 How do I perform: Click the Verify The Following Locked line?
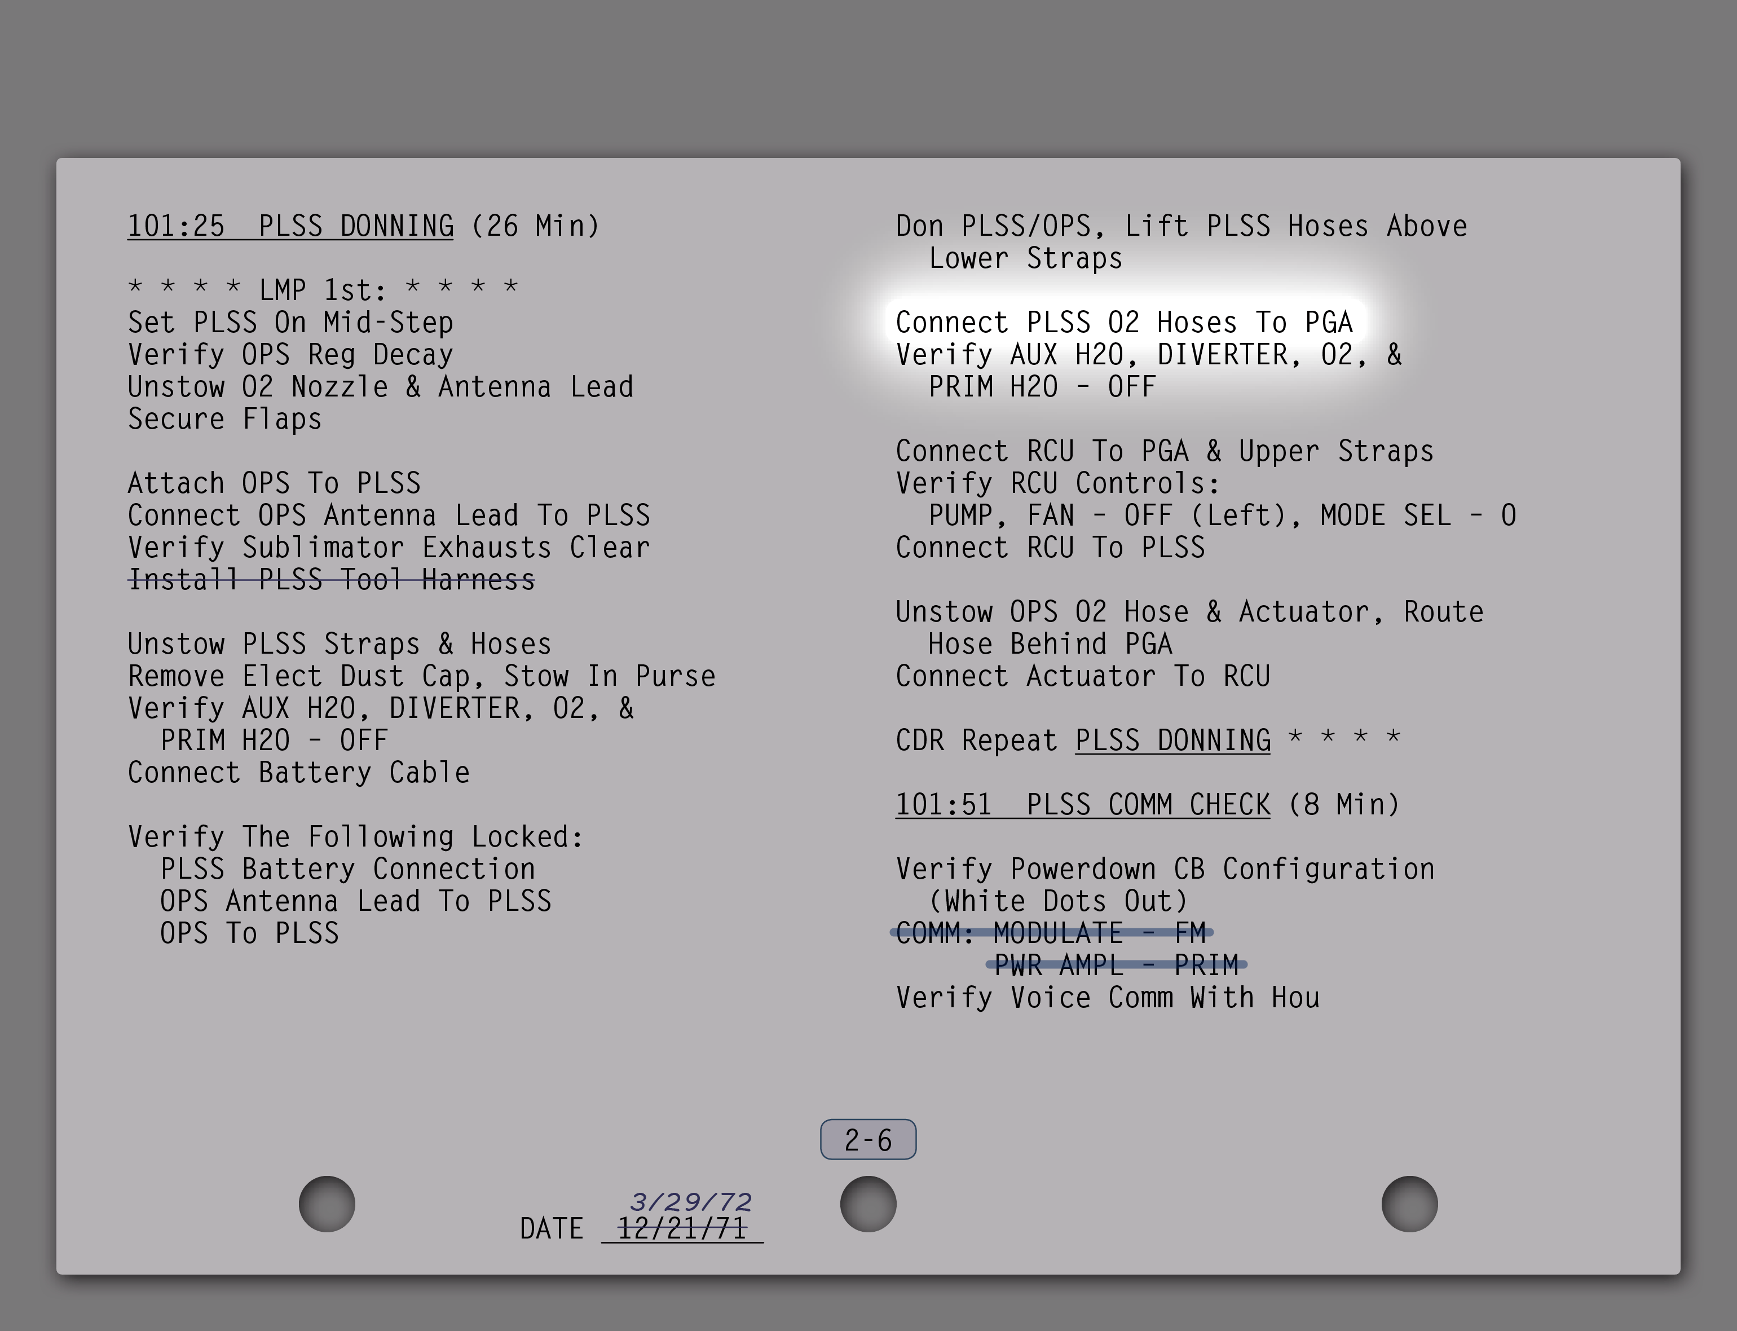pyautogui.click(x=356, y=836)
